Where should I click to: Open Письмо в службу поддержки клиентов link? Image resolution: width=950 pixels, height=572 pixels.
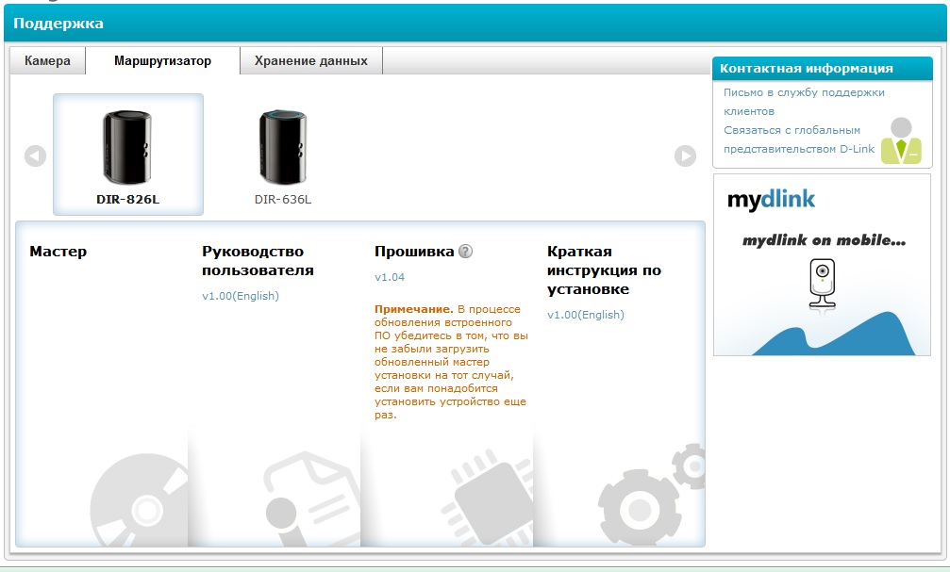coord(804,102)
